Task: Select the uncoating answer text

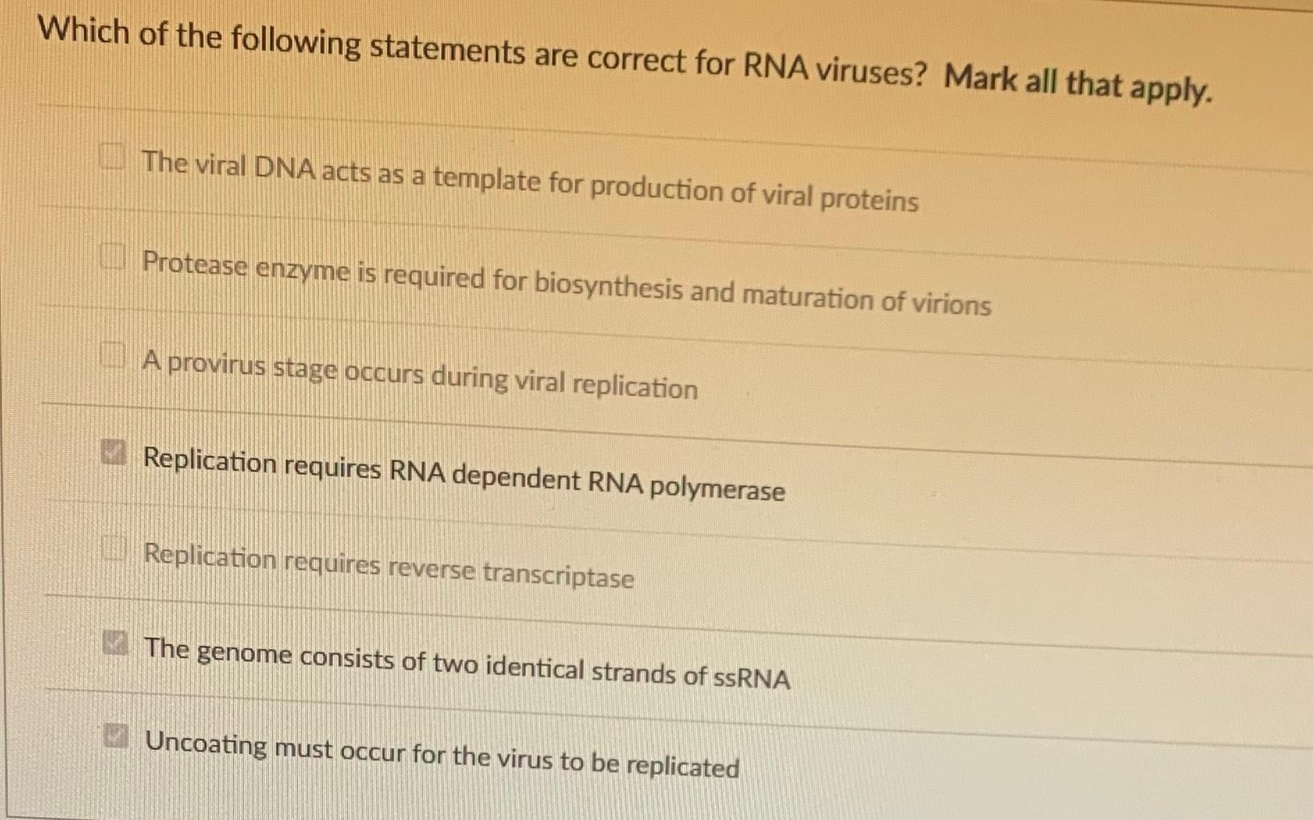Action: click(x=443, y=751)
